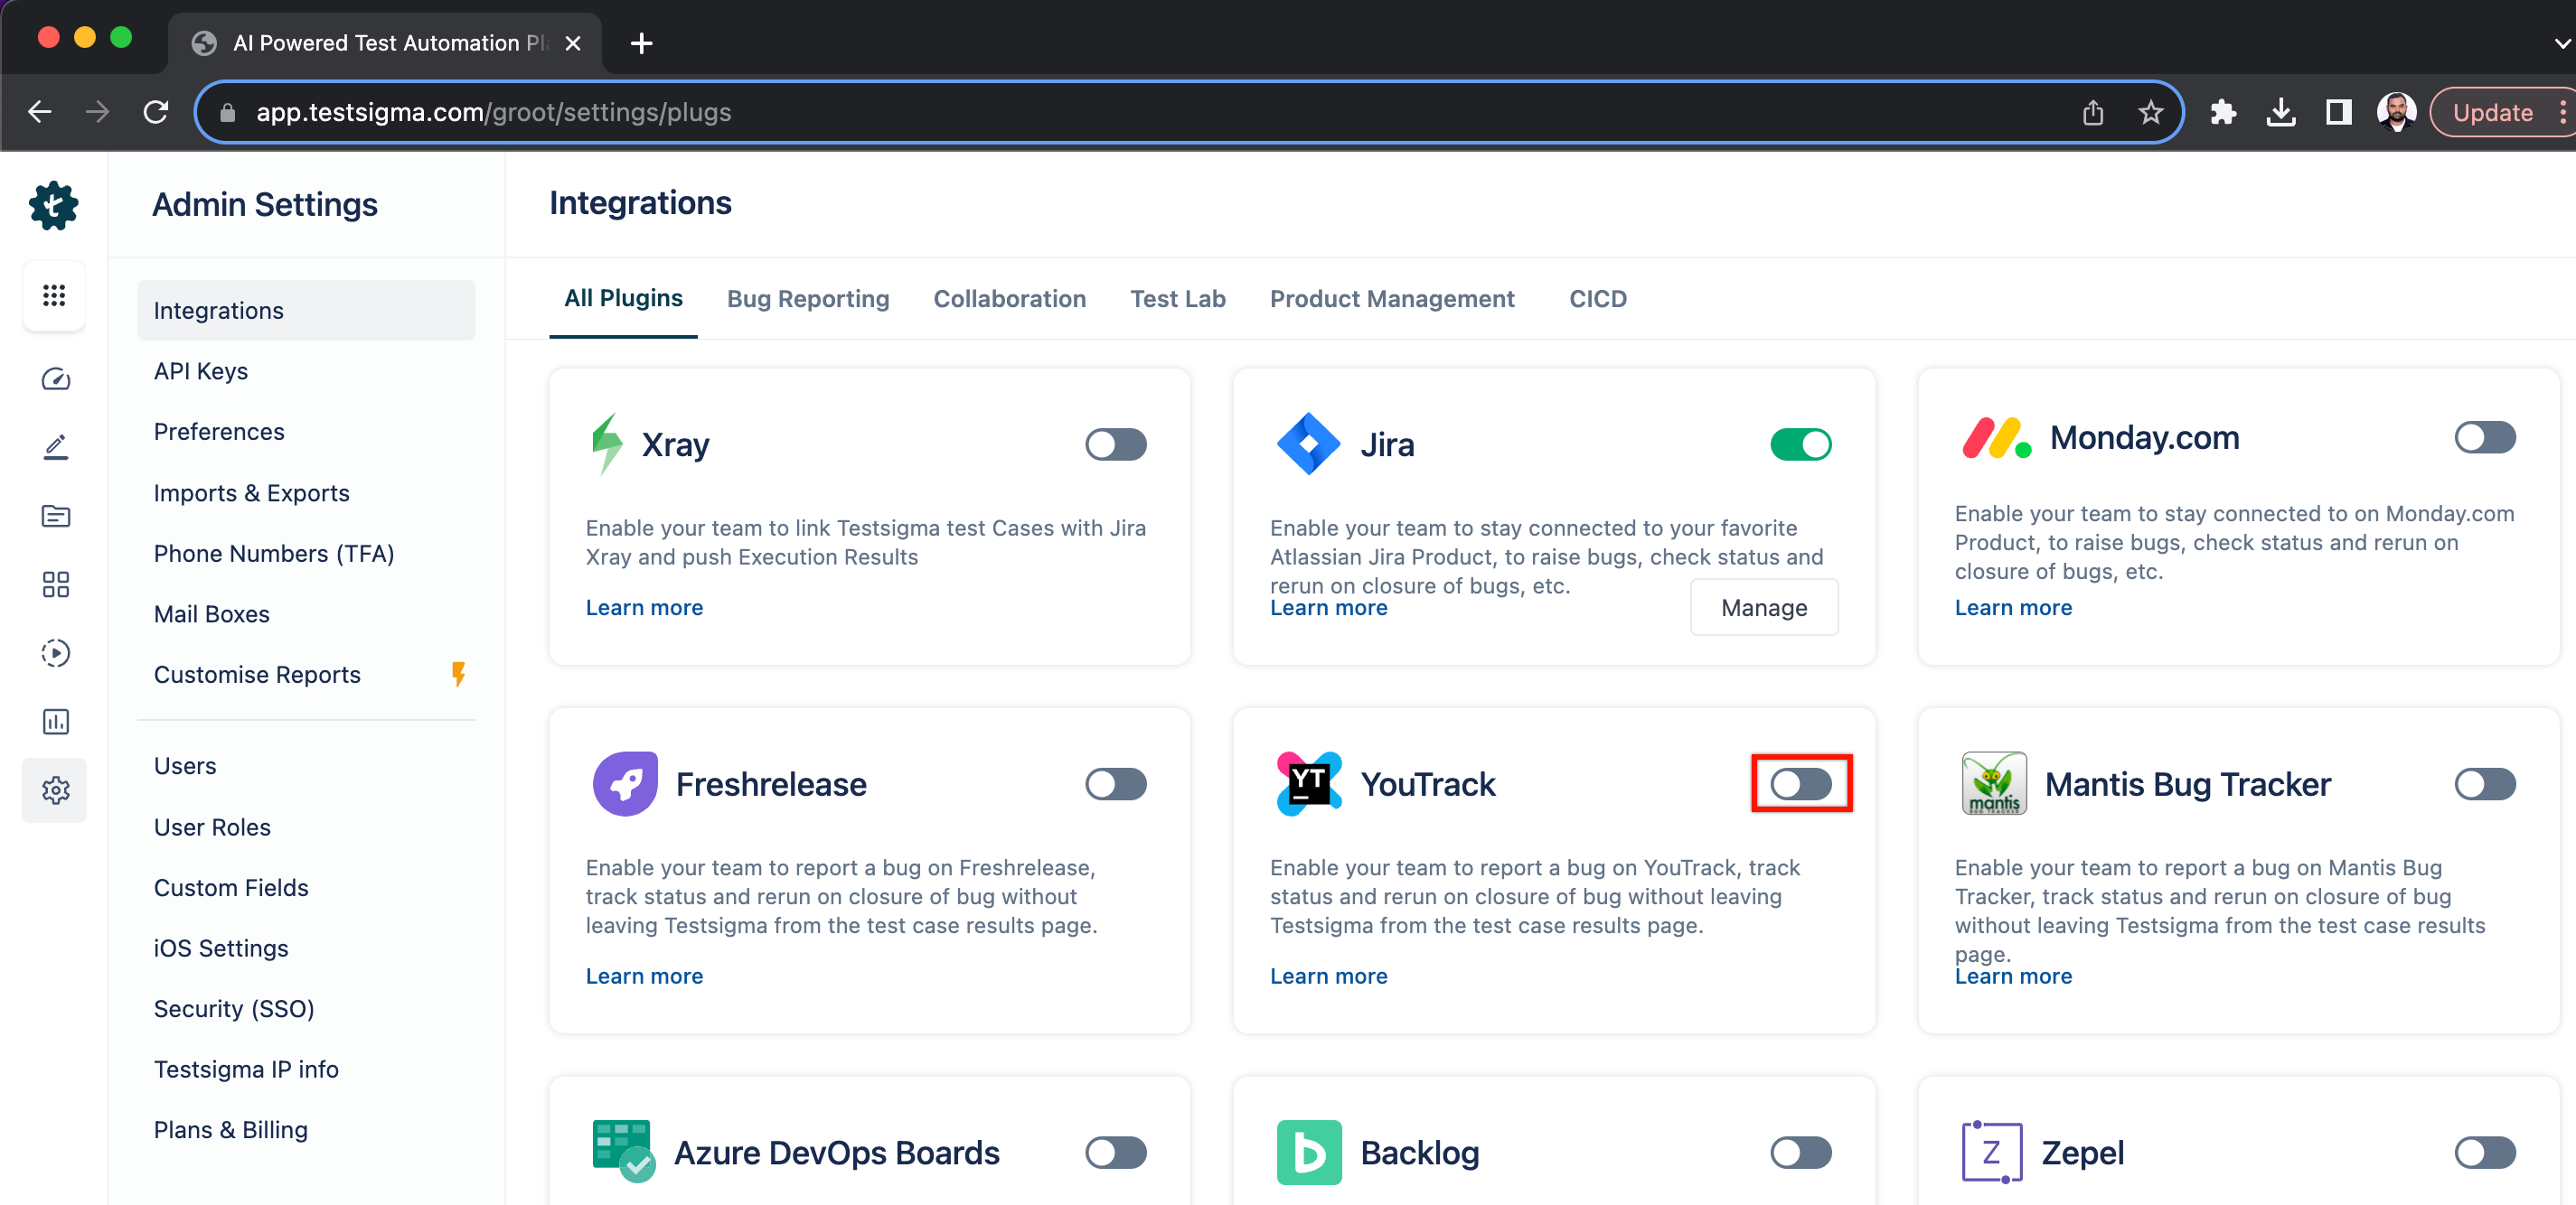Screen dimensions: 2576x1205
Task: Click Learn more for Jira
Action: (x=1328, y=607)
